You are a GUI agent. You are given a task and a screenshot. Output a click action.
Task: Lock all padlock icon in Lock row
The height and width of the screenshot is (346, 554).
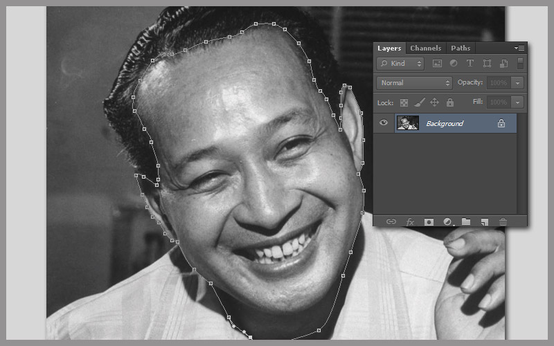tap(449, 102)
